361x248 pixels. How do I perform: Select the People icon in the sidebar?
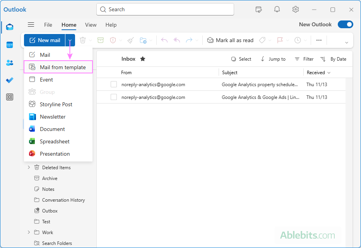[x=10, y=63]
